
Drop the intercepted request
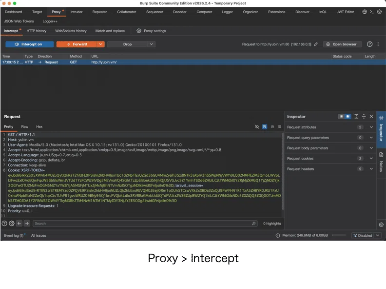pos(128,44)
